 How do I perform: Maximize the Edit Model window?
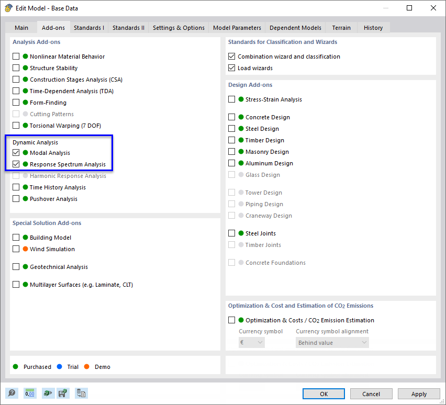pyautogui.click(x=409, y=8)
